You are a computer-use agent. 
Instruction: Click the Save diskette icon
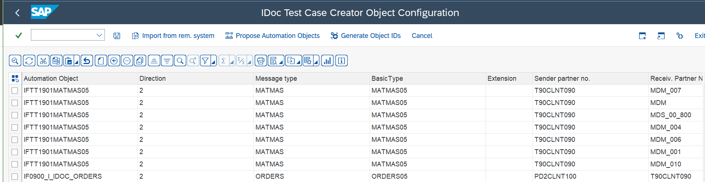(117, 36)
